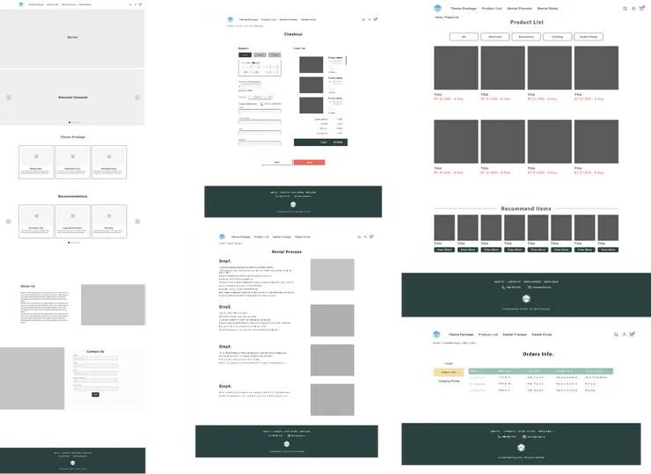
Task: Open search on the Orders Info page header
Action: click(x=616, y=334)
